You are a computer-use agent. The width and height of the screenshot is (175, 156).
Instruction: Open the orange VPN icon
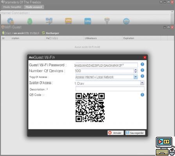[x=68, y=21]
